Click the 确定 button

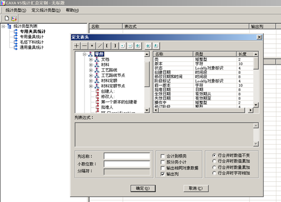pos(143,188)
